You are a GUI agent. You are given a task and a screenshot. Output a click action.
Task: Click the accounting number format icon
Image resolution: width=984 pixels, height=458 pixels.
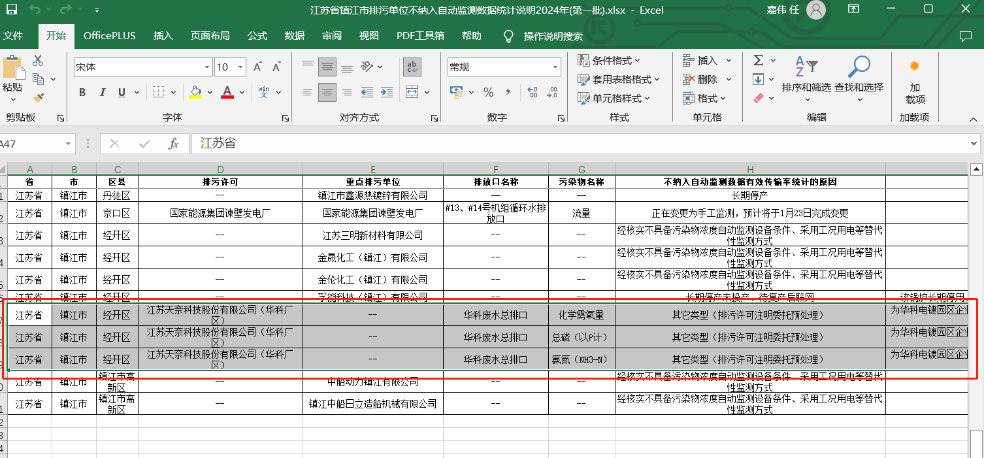455,92
